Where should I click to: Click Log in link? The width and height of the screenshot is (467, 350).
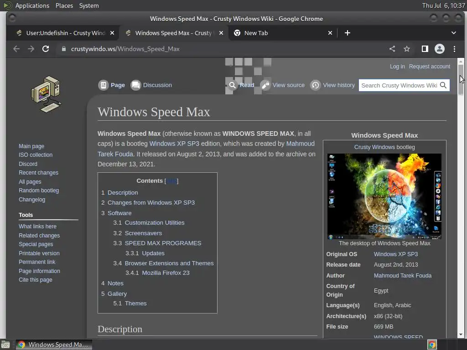pos(397,67)
